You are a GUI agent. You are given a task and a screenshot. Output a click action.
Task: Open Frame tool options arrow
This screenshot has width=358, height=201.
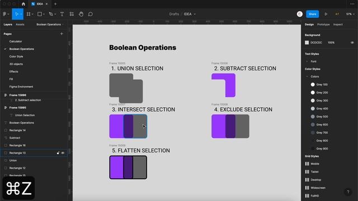[x=32, y=14]
